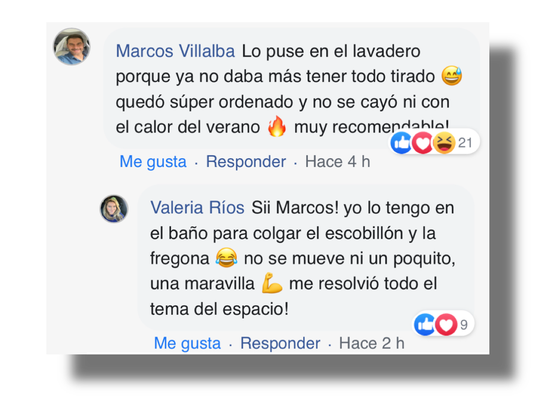
Task: Click the Marcos Villalba name link
Action: pyautogui.click(x=176, y=51)
